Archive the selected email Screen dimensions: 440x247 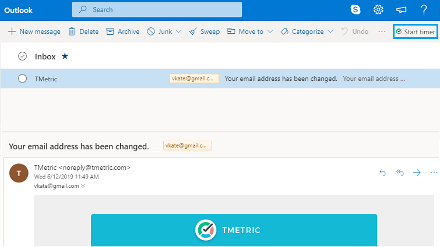click(x=122, y=31)
